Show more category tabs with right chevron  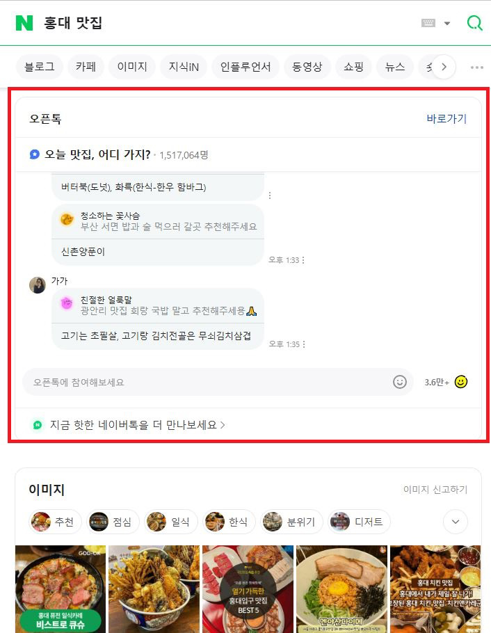tap(444, 67)
